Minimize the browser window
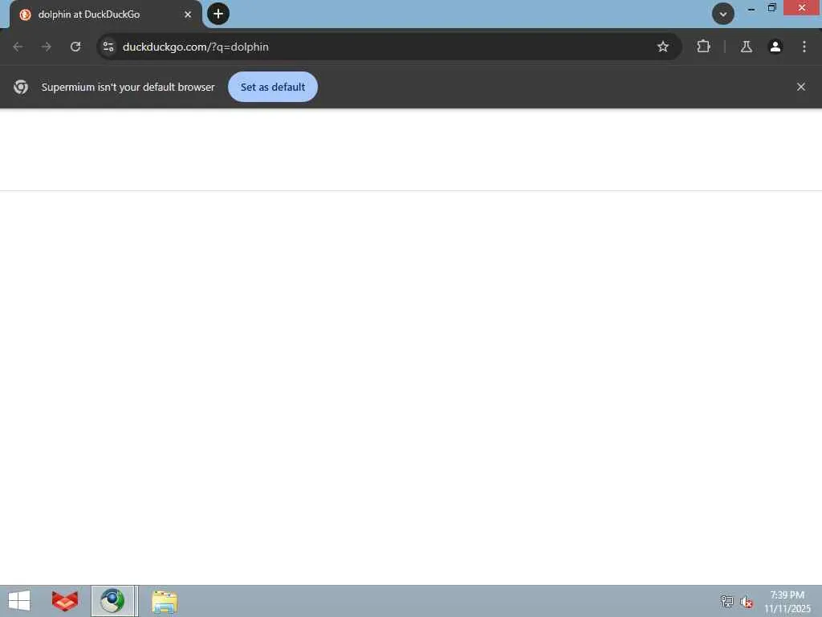Viewport: 822px width, 617px height. coord(751,8)
